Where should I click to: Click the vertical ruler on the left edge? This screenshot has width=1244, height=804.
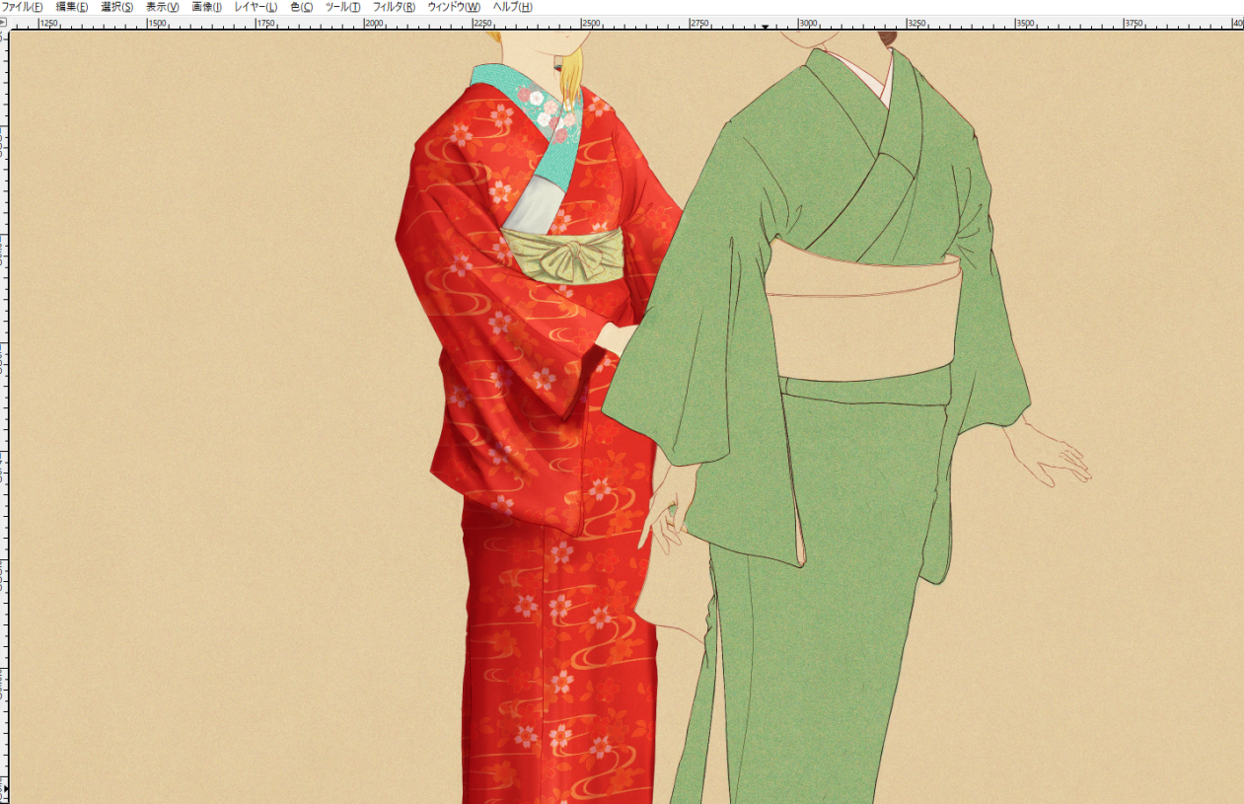pos(4,395)
